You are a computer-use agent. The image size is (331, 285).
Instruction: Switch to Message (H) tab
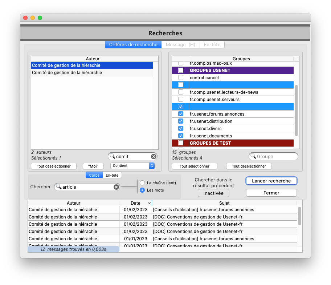click(180, 45)
